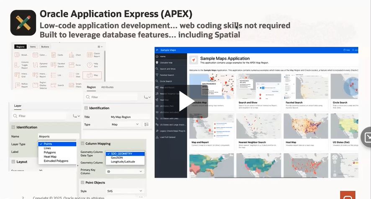Viewport: 371px width, 199px height.
Task: Collapse the Layout section
Action: [13, 162]
